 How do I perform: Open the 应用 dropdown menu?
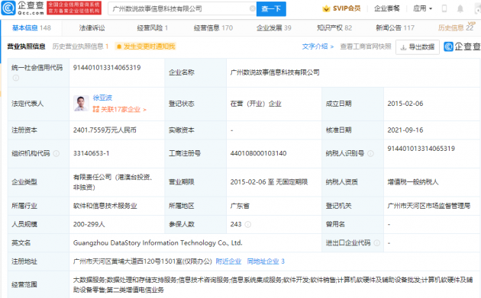(x=422, y=8)
